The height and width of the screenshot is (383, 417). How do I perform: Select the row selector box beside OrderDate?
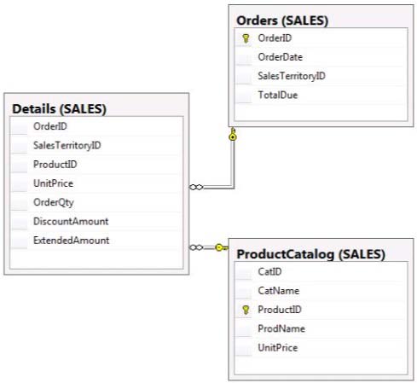tap(243, 57)
